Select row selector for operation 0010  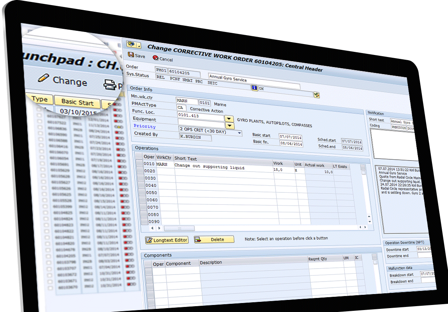139,164
